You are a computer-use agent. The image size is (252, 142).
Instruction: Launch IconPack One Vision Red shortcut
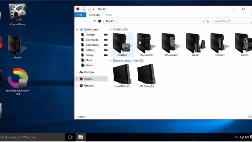click(x=18, y=82)
